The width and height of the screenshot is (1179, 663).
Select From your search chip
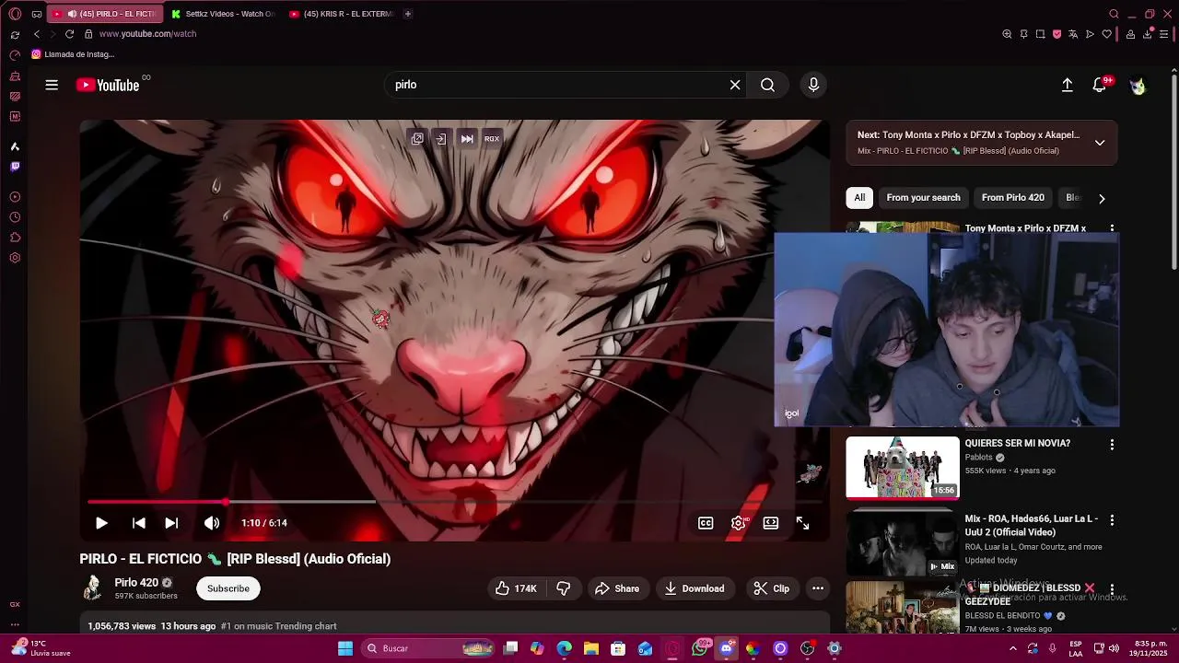[x=923, y=198]
